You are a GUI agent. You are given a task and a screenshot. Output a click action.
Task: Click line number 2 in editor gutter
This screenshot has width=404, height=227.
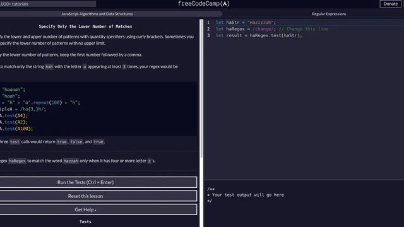pos(208,29)
